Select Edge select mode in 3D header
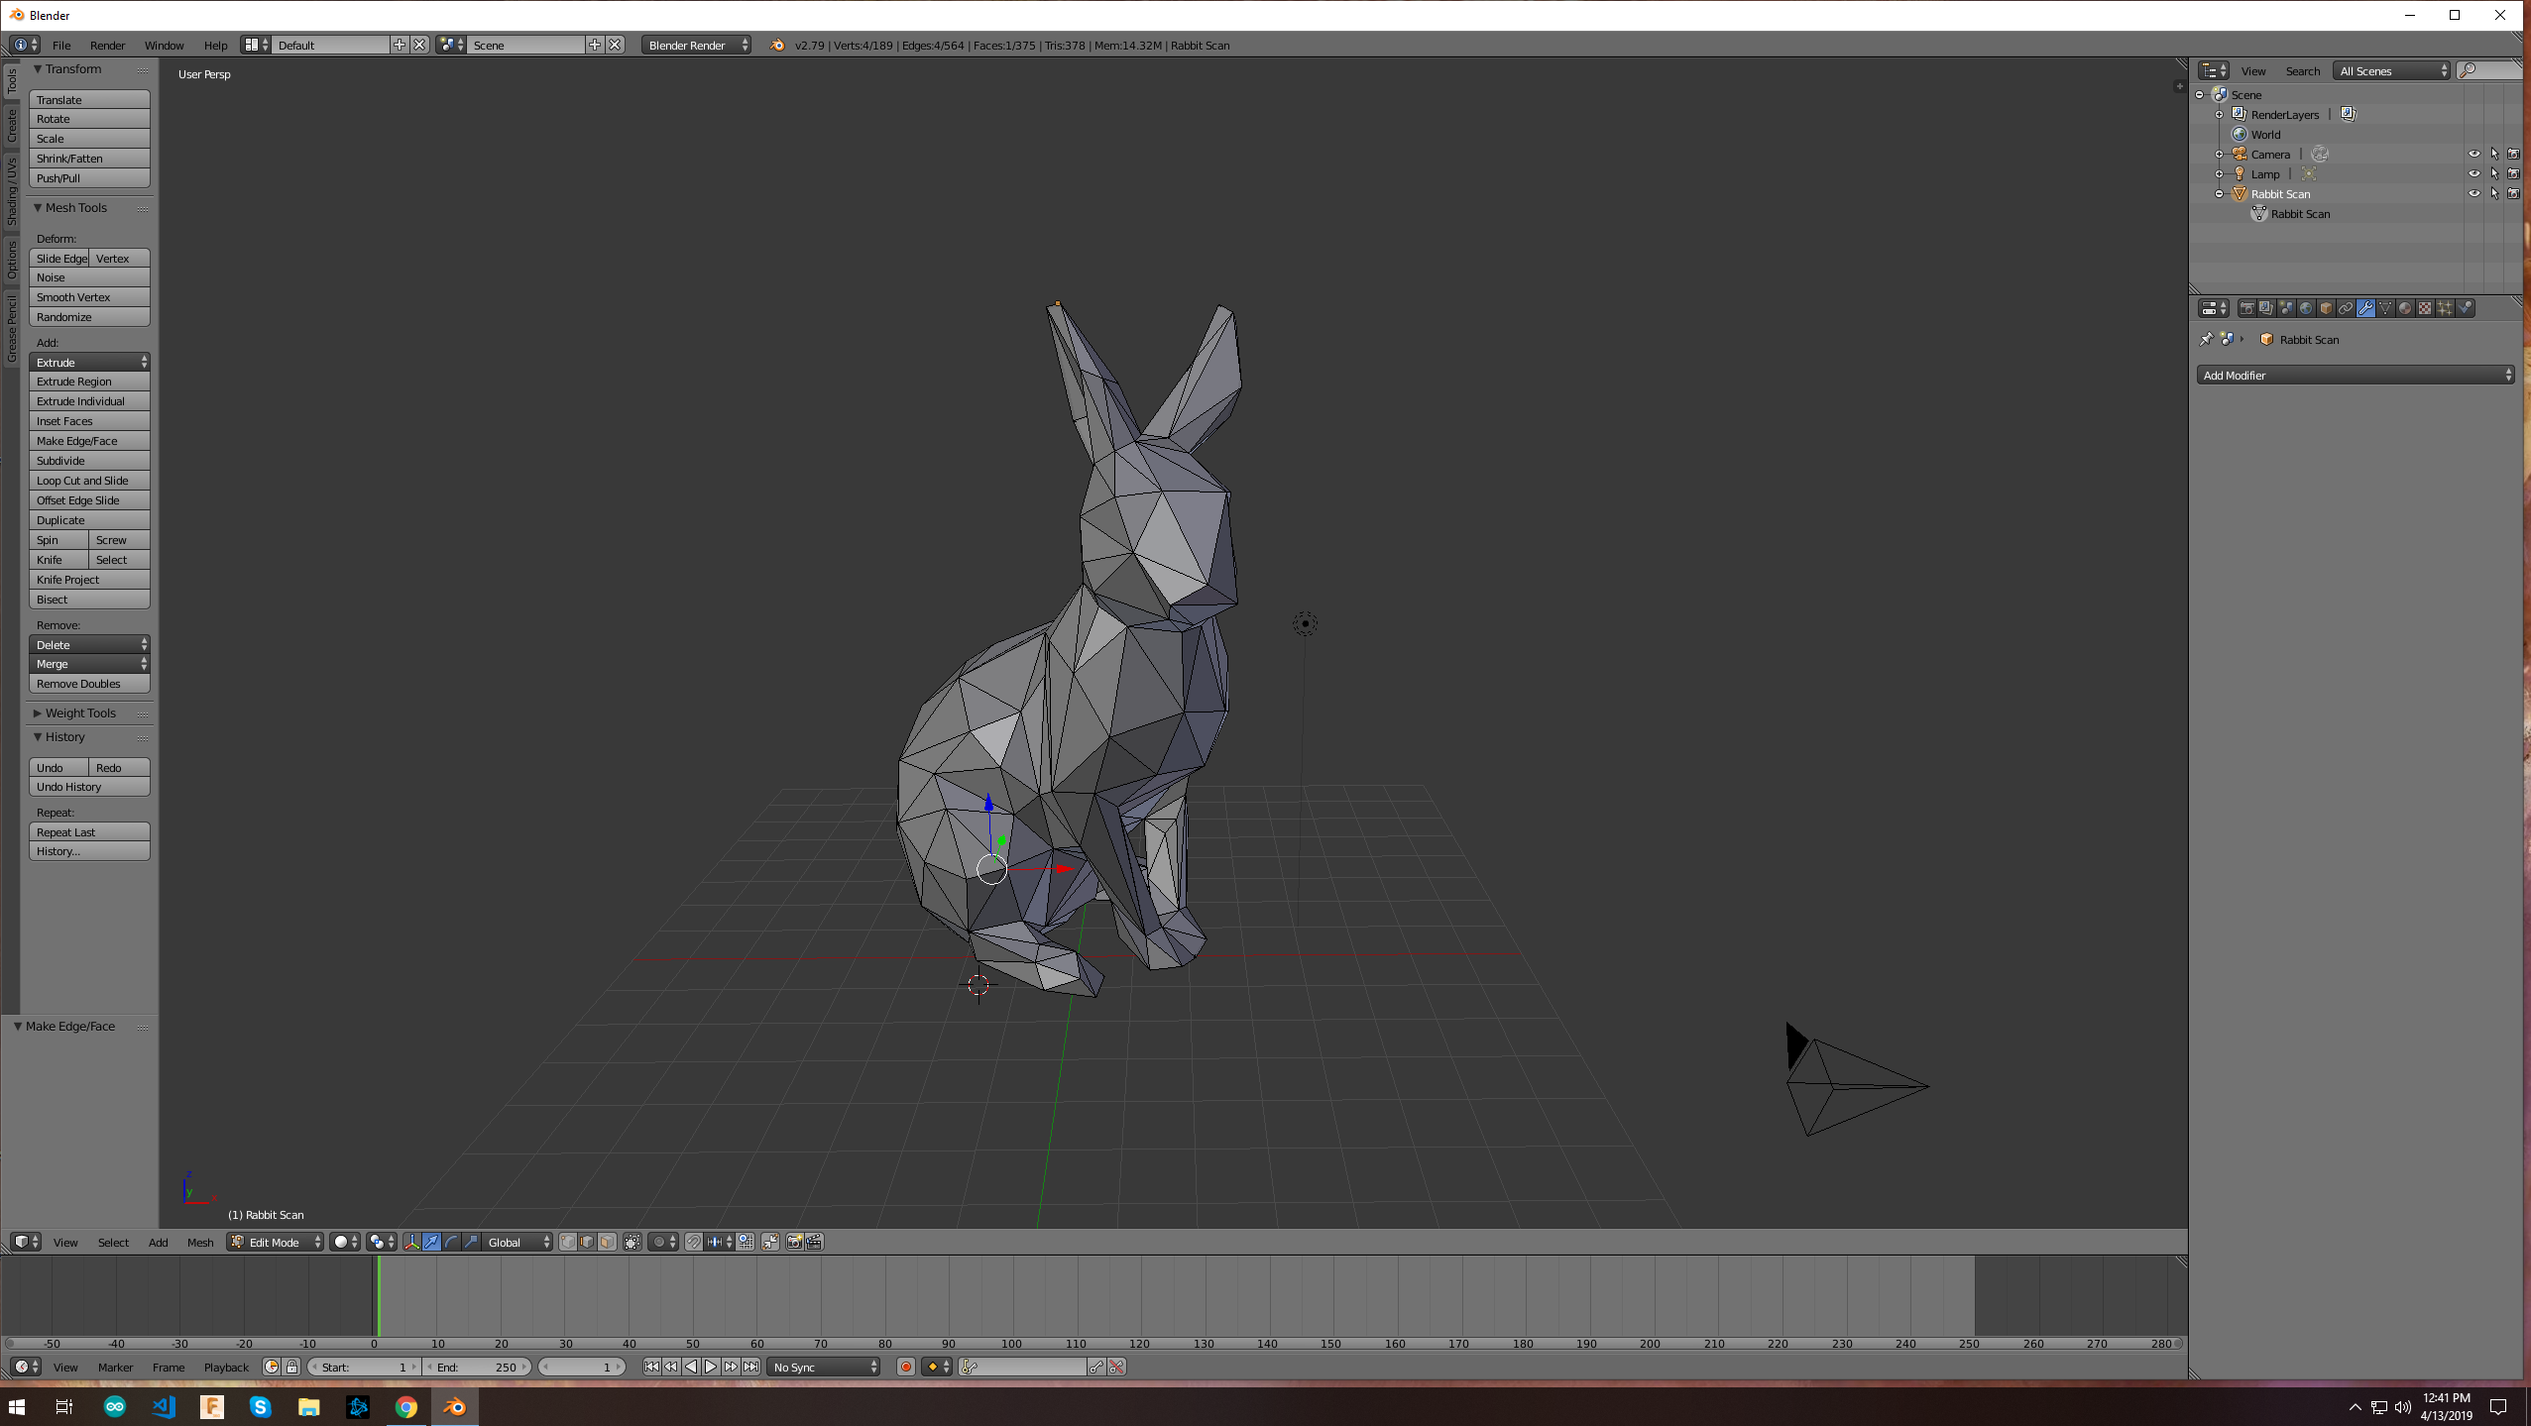This screenshot has height=1426, width=2531. [x=588, y=1242]
